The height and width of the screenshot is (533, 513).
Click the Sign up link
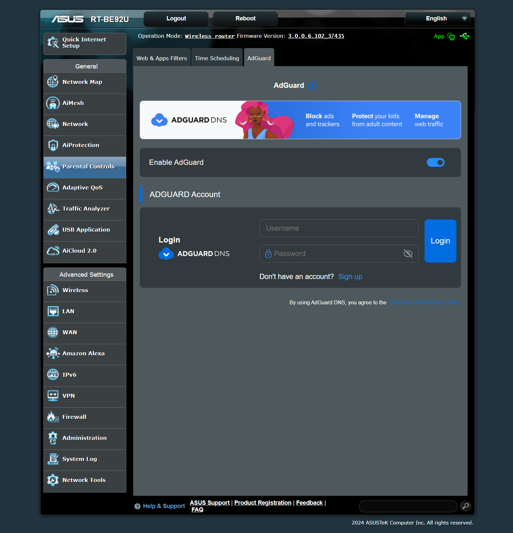click(x=350, y=277)
